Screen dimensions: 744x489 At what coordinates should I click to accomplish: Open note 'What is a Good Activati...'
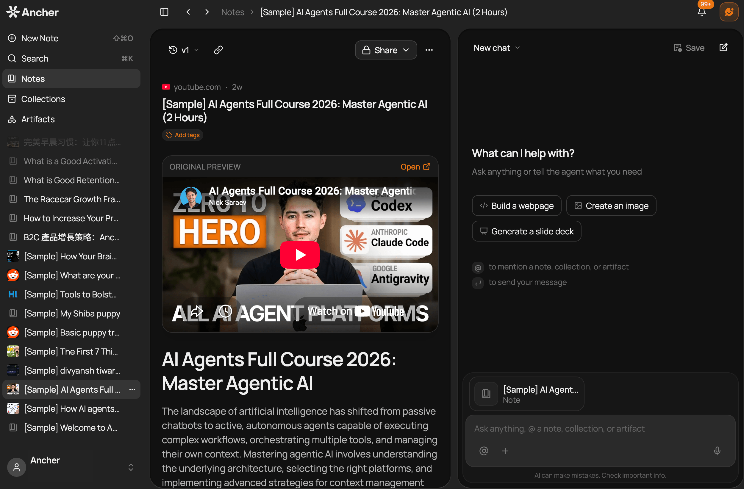pyautogui.click(x=71, y=161)
